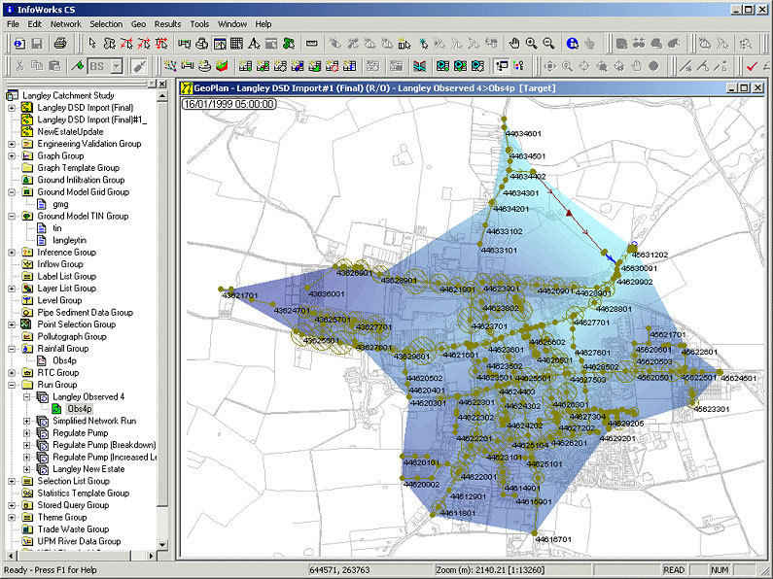Open the graph window view icon
The width and height of the screenshot is (773, 579).
(x=220, y=44)
